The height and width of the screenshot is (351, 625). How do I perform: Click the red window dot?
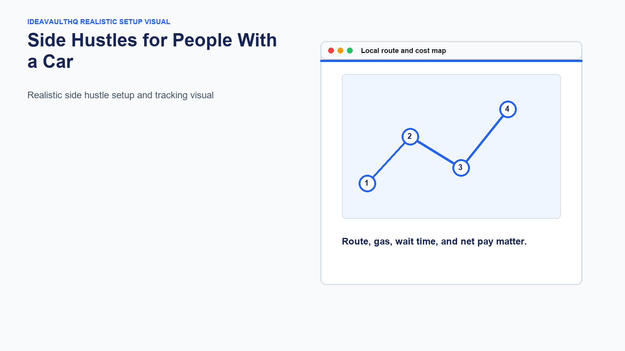331,51
